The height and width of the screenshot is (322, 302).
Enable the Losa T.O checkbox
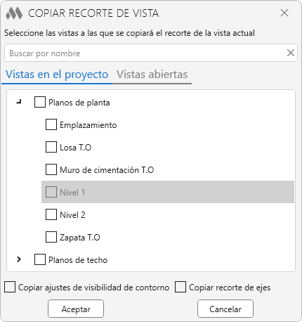[51, 147]
